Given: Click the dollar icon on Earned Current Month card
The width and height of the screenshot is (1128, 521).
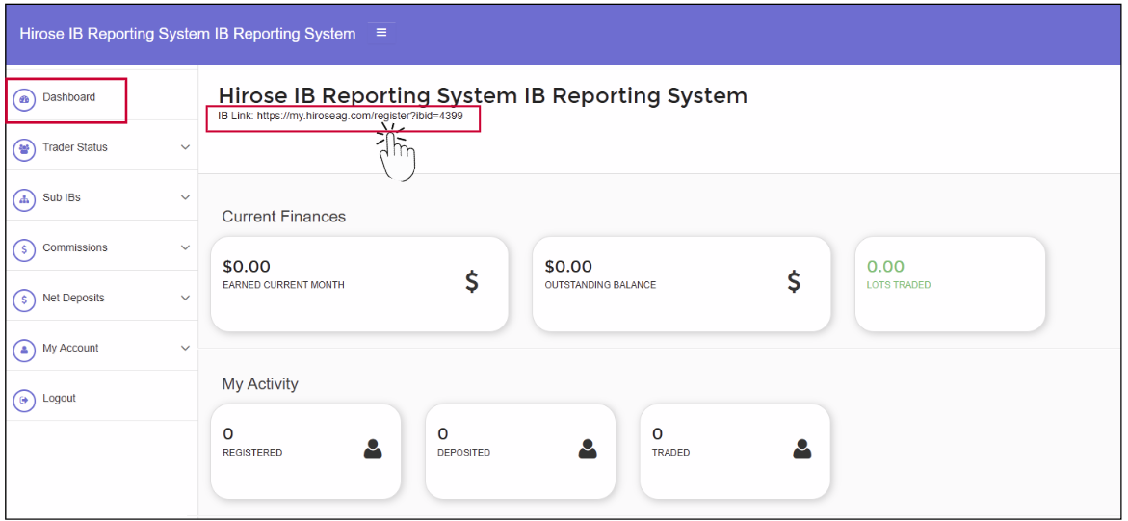Looking at the screenshot, I should point(471,281).
